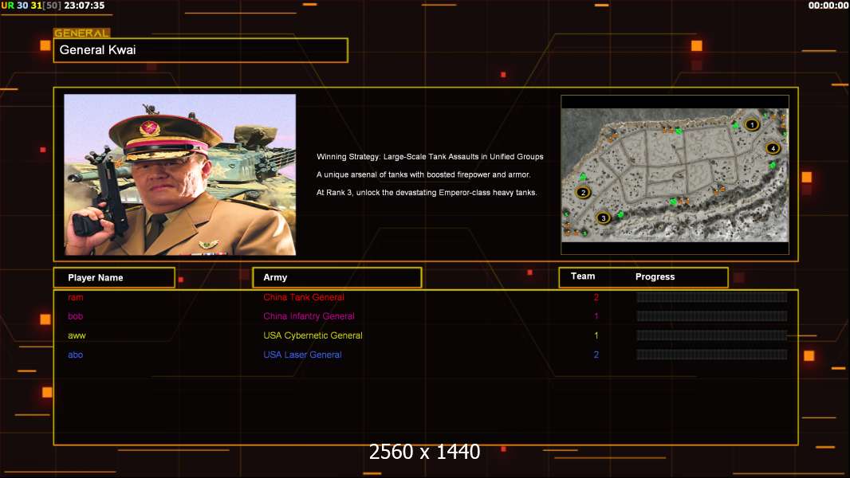Image resolution: width=850 pixels, height=478 pixels.
Task: Click start position marker 2 on map
Action: point(583,192)
